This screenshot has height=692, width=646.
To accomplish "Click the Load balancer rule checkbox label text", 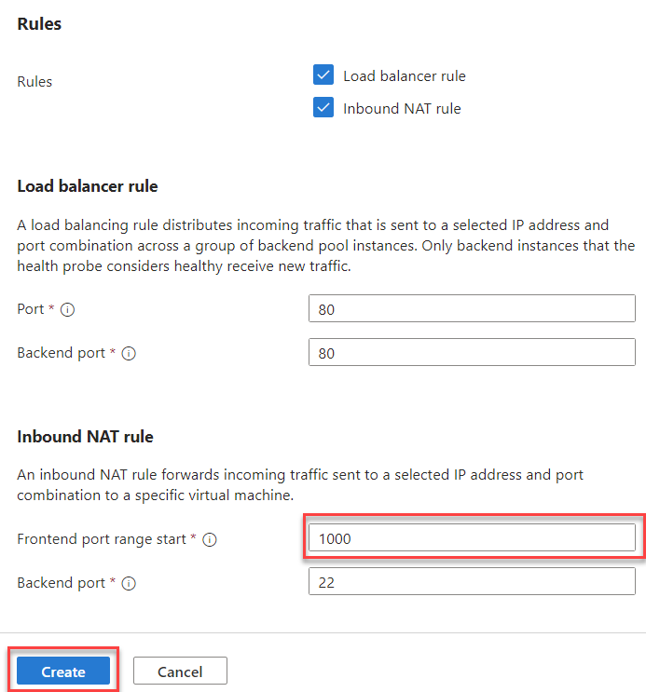I will tap(405, 76).
